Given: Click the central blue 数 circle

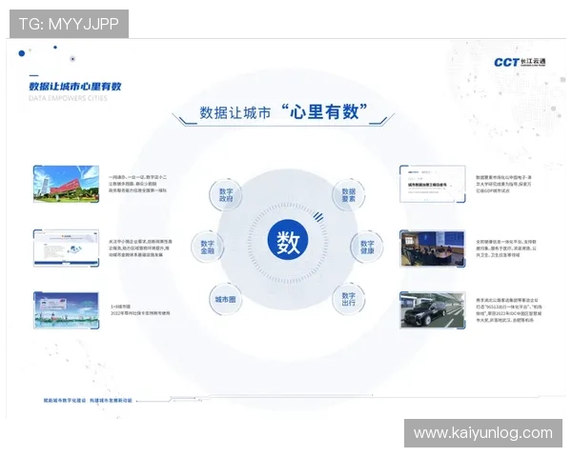Looking at the screenshot, I should point(288,240).
